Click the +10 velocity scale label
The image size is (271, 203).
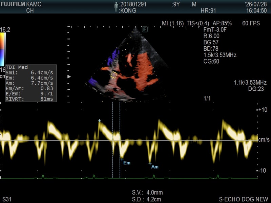click(x=263, y=110)
